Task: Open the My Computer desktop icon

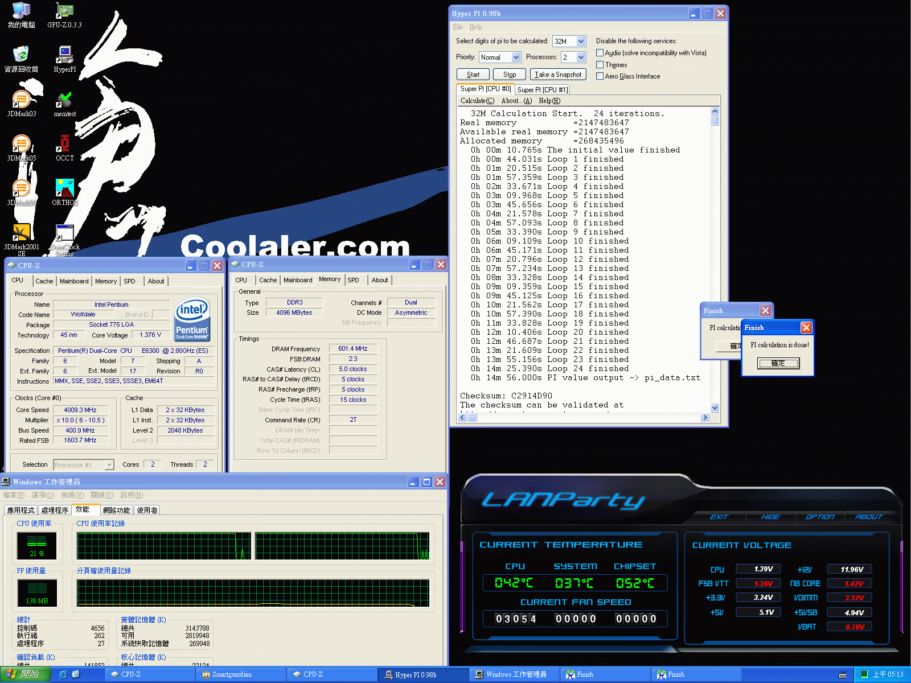Action: (21, 15)
